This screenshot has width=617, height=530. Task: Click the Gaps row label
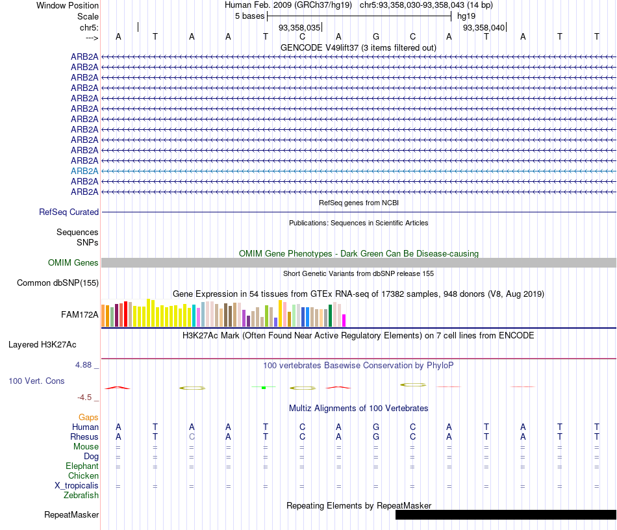tap(88, 417)
